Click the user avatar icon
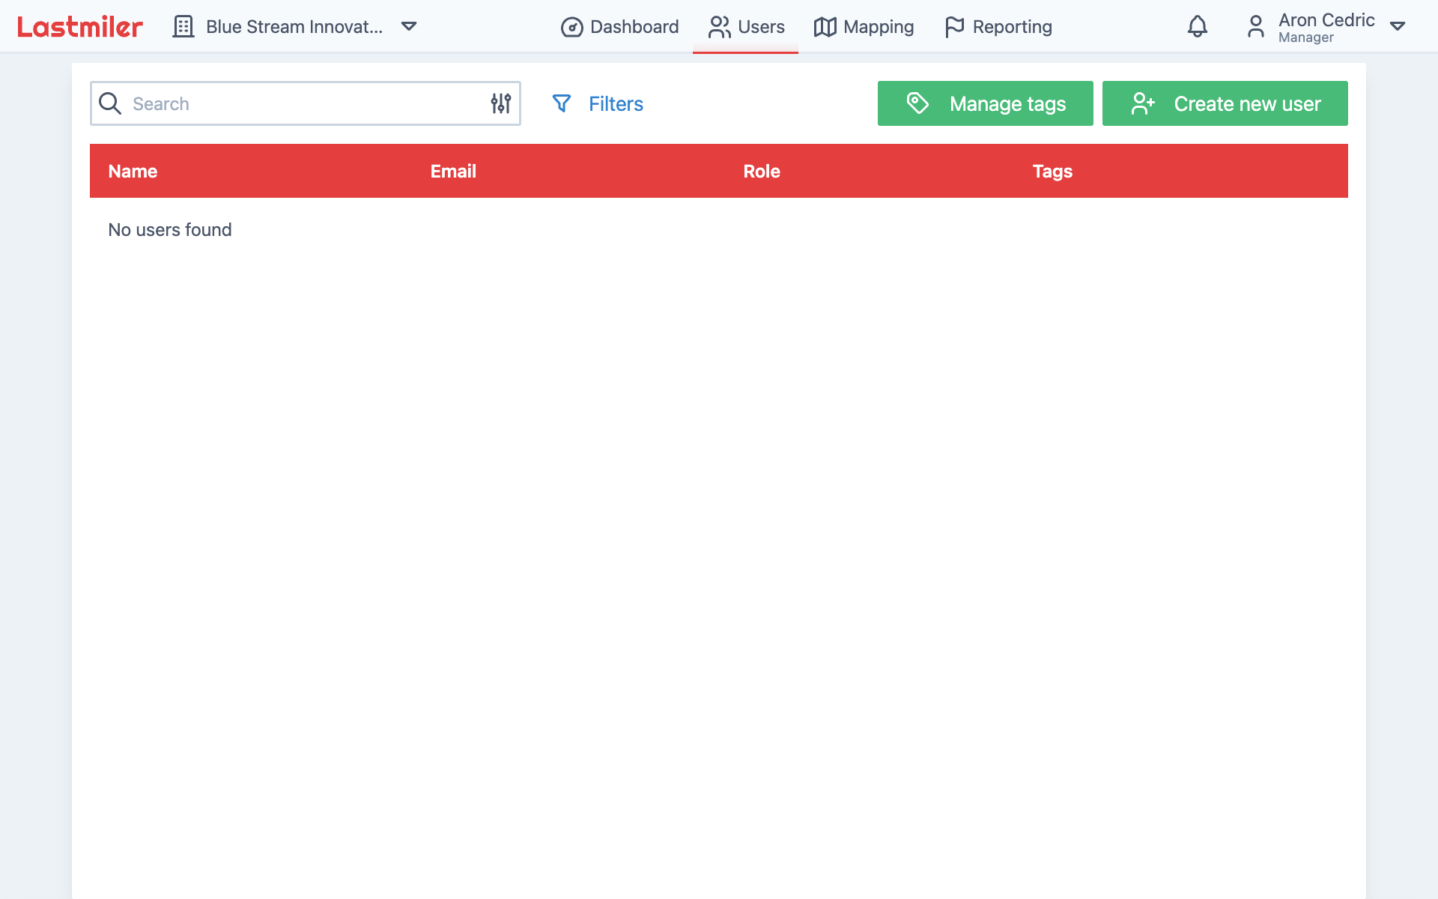The image size is (1438, 899). 1256,27
